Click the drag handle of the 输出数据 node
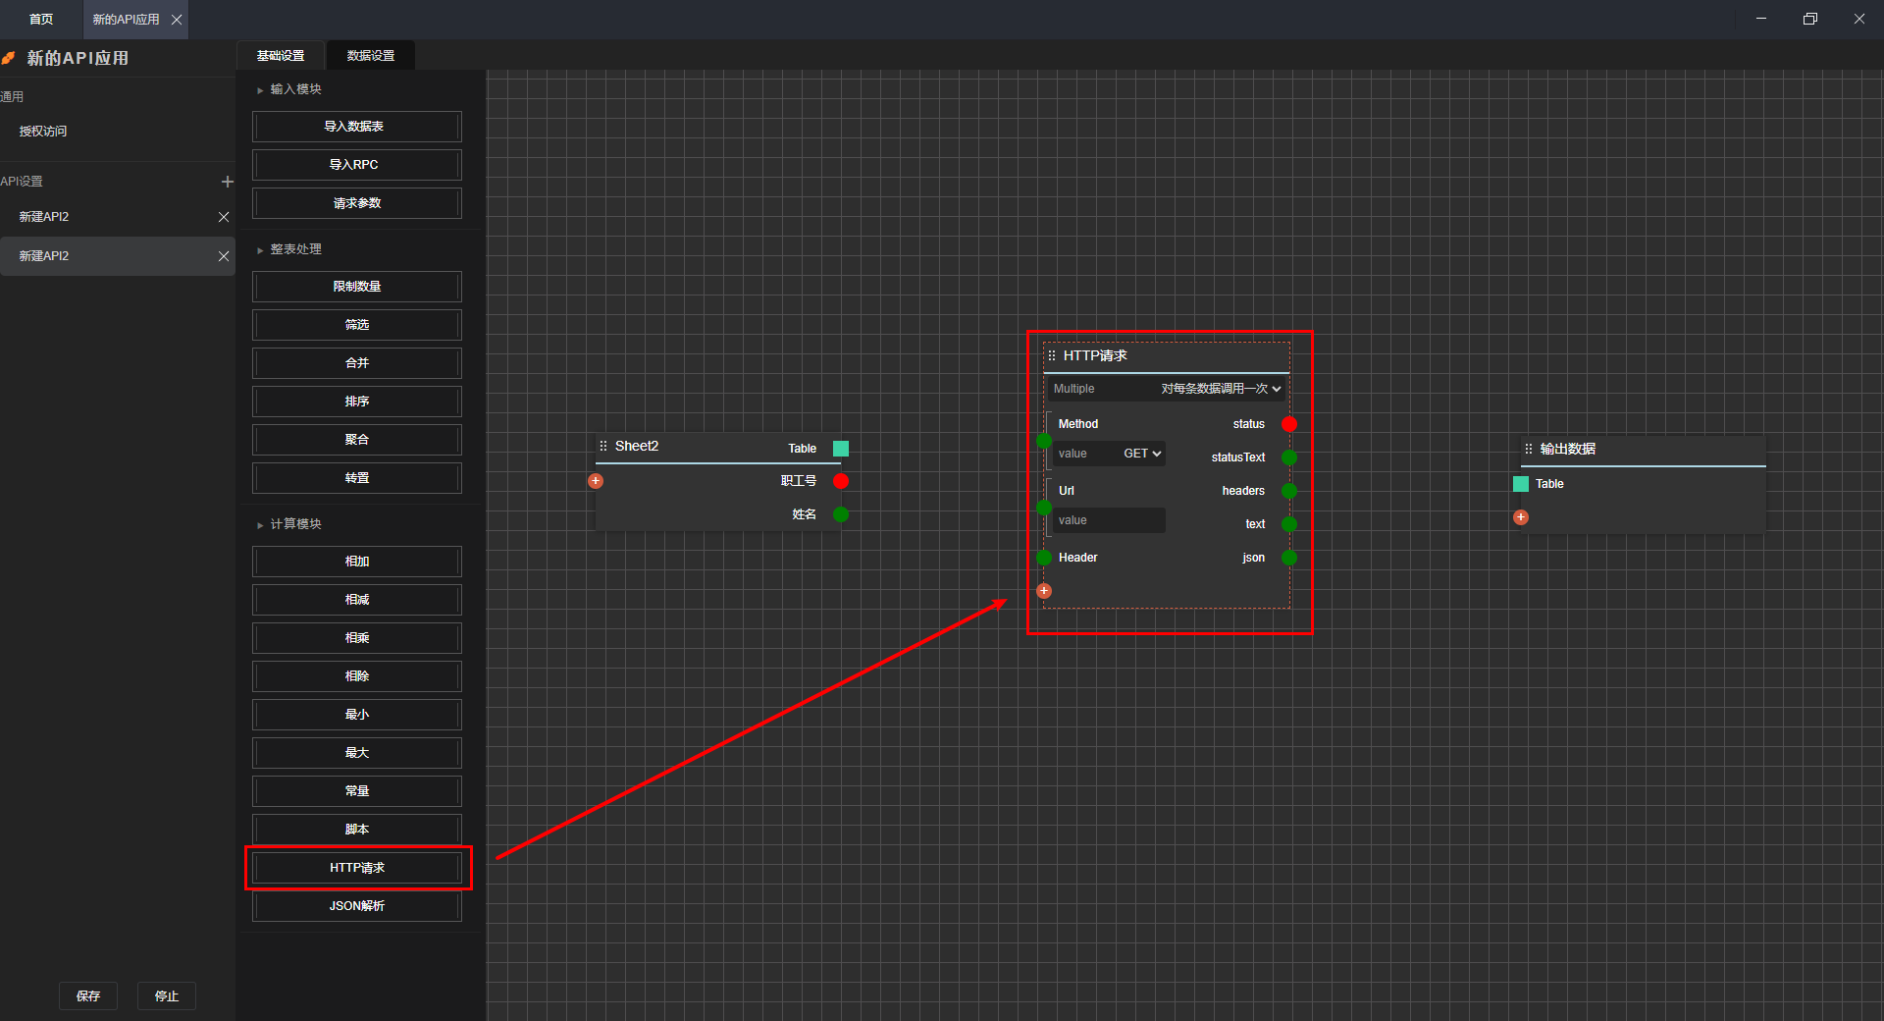 (1529, 449)
